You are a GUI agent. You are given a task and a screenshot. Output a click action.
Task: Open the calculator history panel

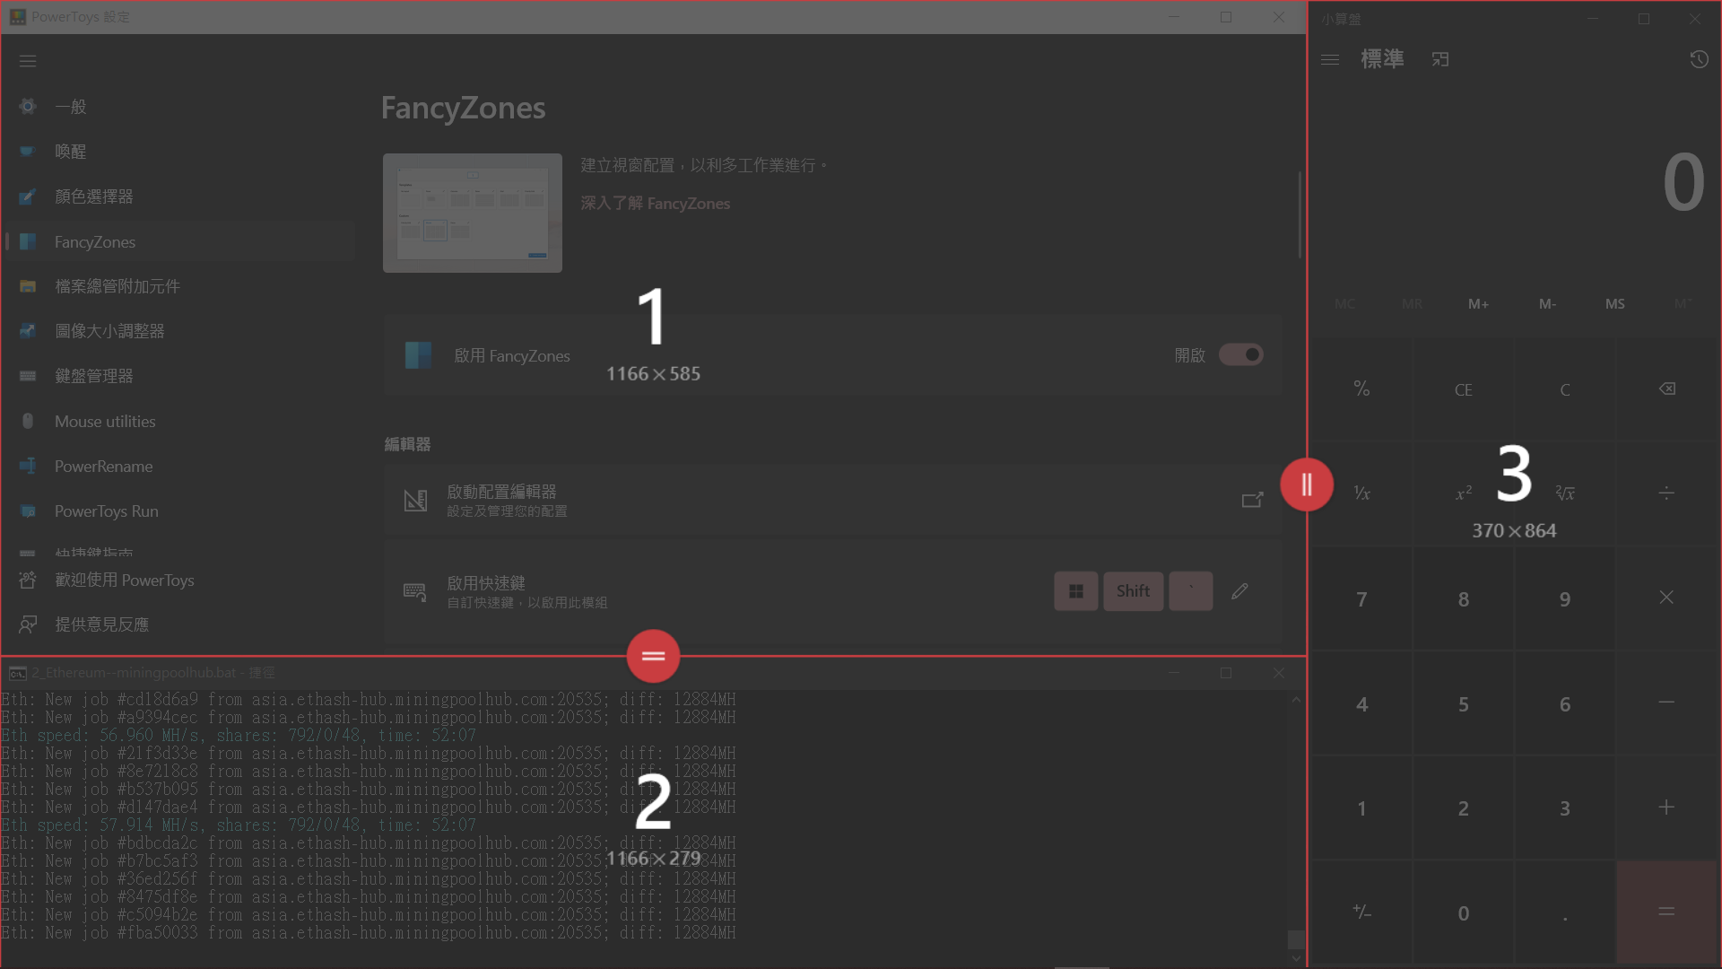tap(1699, 59)
